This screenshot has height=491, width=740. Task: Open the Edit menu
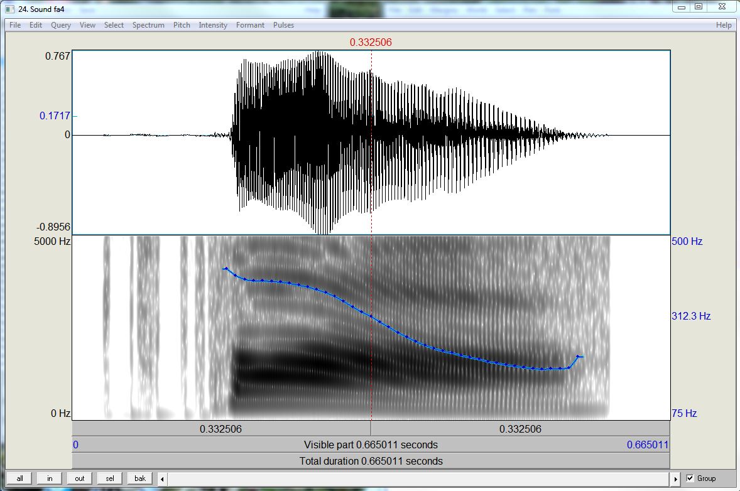tap(36, 25)
